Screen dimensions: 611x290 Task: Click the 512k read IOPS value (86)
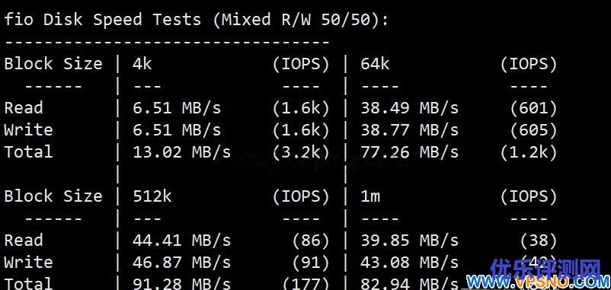pos(311,241)
